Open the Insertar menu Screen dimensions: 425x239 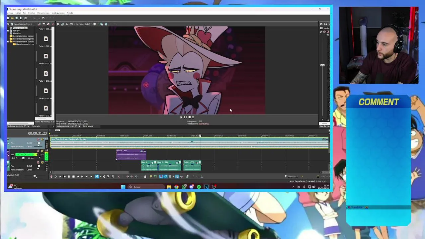(32, 13)
